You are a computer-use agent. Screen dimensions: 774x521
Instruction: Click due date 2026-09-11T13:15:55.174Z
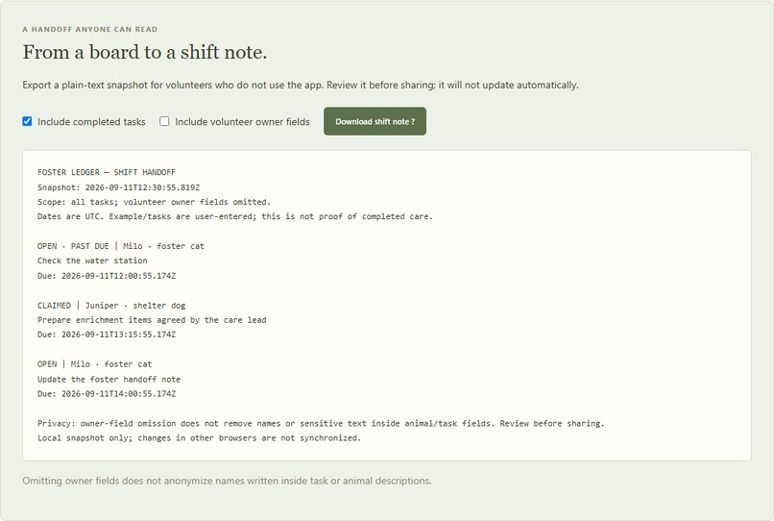[x=107, y=335]
